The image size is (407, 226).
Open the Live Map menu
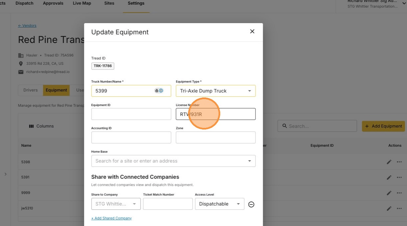[82, 3]
